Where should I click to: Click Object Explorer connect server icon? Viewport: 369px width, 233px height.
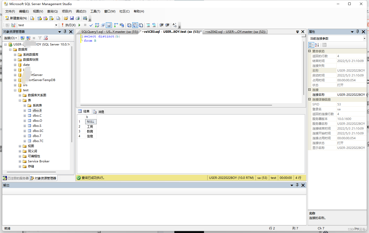[22, 38]
